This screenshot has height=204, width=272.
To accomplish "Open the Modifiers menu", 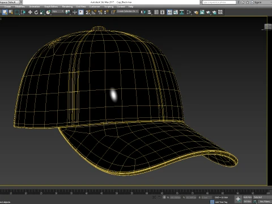I will pos(20,6).
